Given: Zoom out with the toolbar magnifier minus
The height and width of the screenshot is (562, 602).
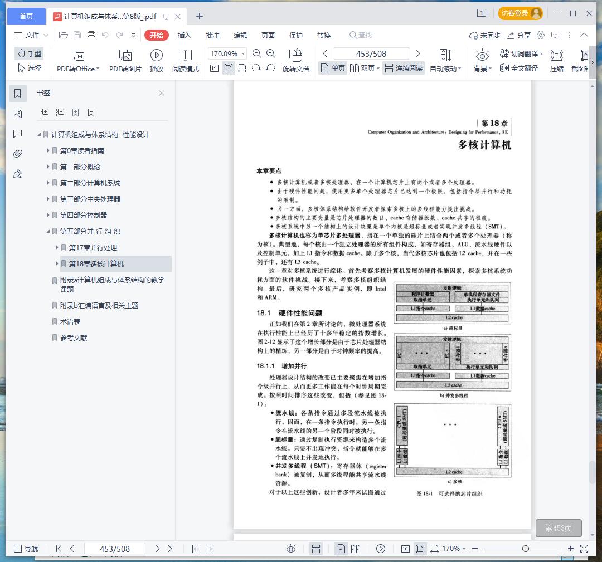Looking at the screenshot, I should pos(257,53).
